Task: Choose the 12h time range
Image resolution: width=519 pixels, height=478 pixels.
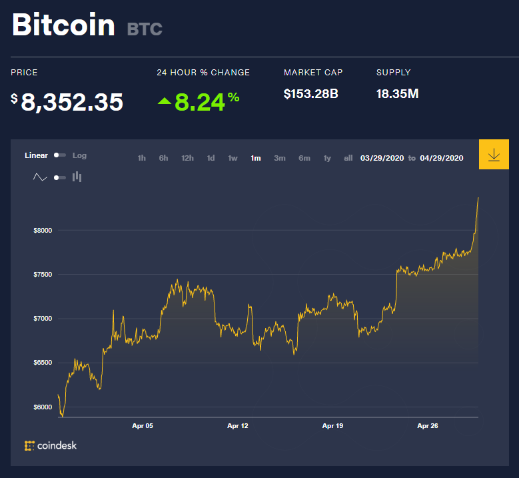Action: pyautogui.click(x=187, y=158)
